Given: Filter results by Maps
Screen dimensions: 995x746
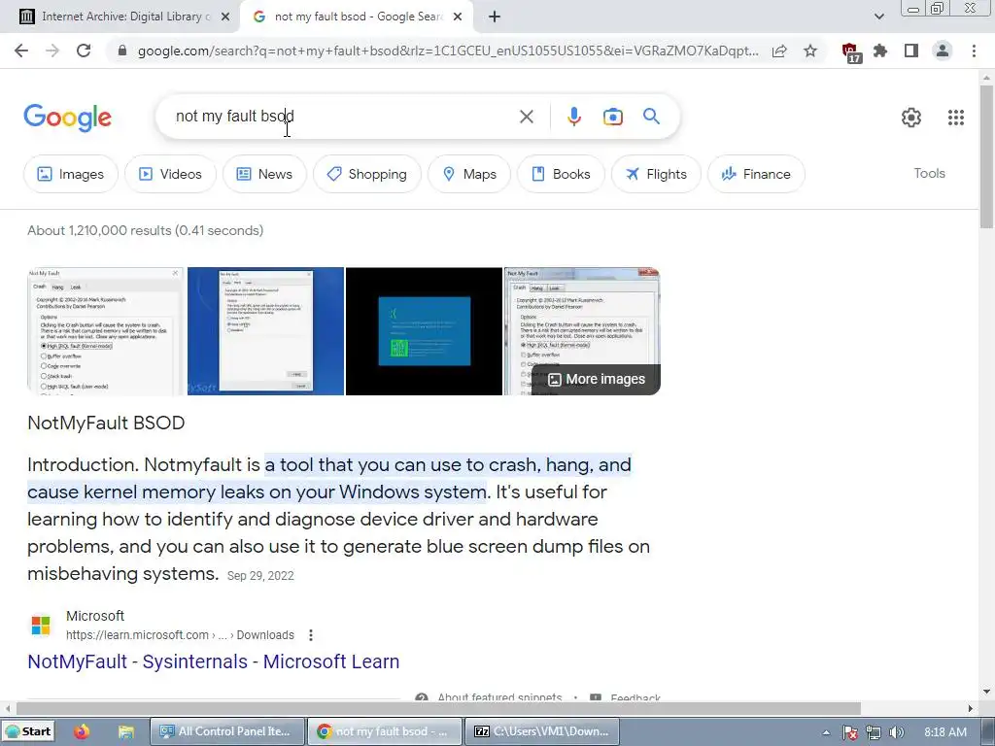Looking at the screenshot, I should click(x=469, y=174).
